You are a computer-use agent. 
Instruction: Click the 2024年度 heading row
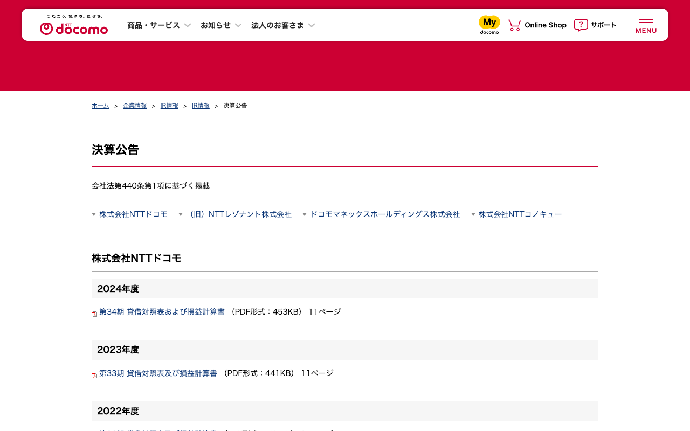coord(345,289)
